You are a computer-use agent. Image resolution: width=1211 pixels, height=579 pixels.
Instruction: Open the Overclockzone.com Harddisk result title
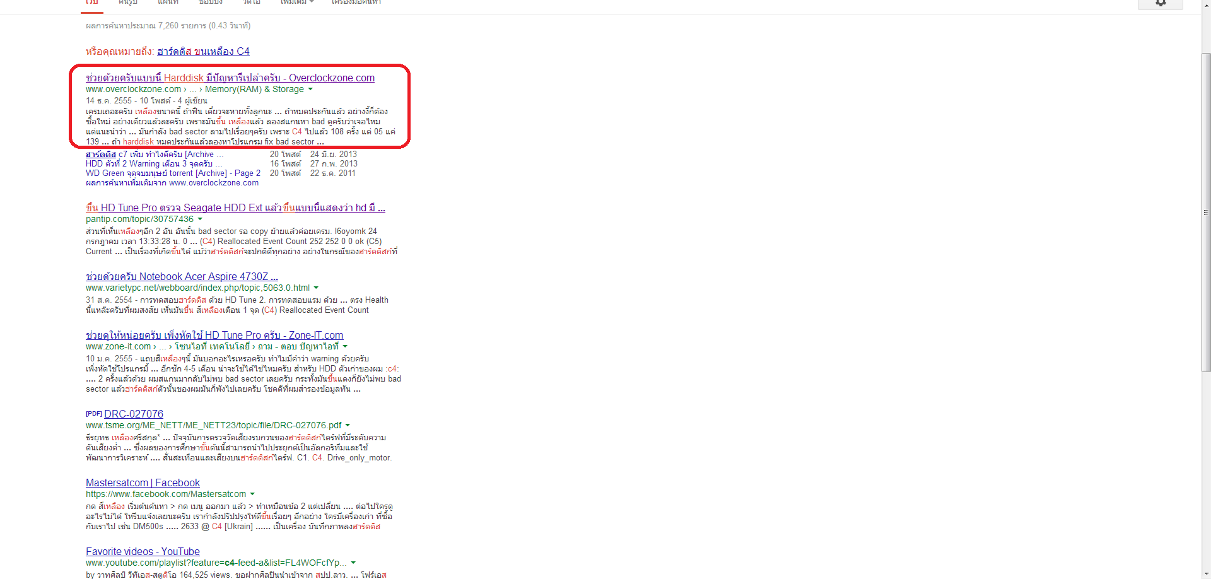(230, 78)
